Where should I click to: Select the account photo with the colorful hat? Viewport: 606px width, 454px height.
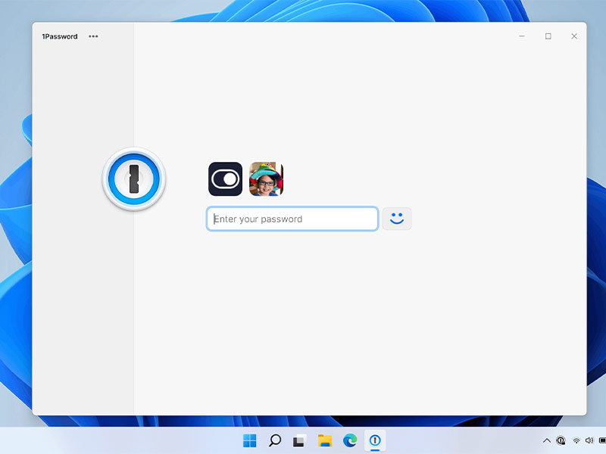pos(267,179)
